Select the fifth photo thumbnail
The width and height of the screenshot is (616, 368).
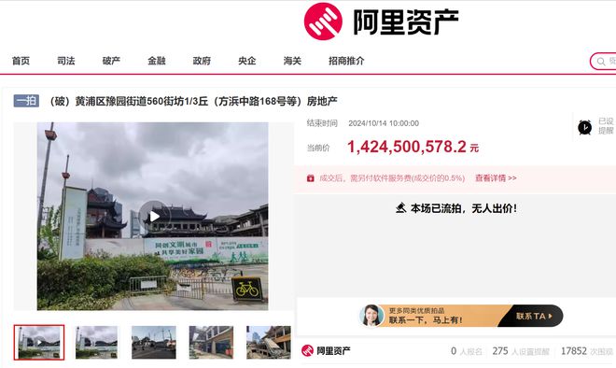269,342
